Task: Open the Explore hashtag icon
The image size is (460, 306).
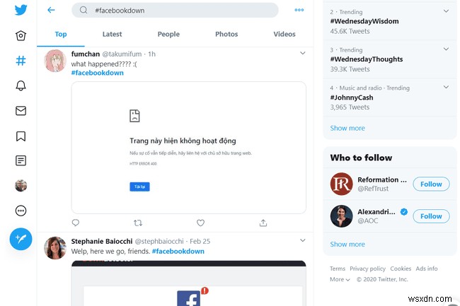Action: (x=21, y=61)
